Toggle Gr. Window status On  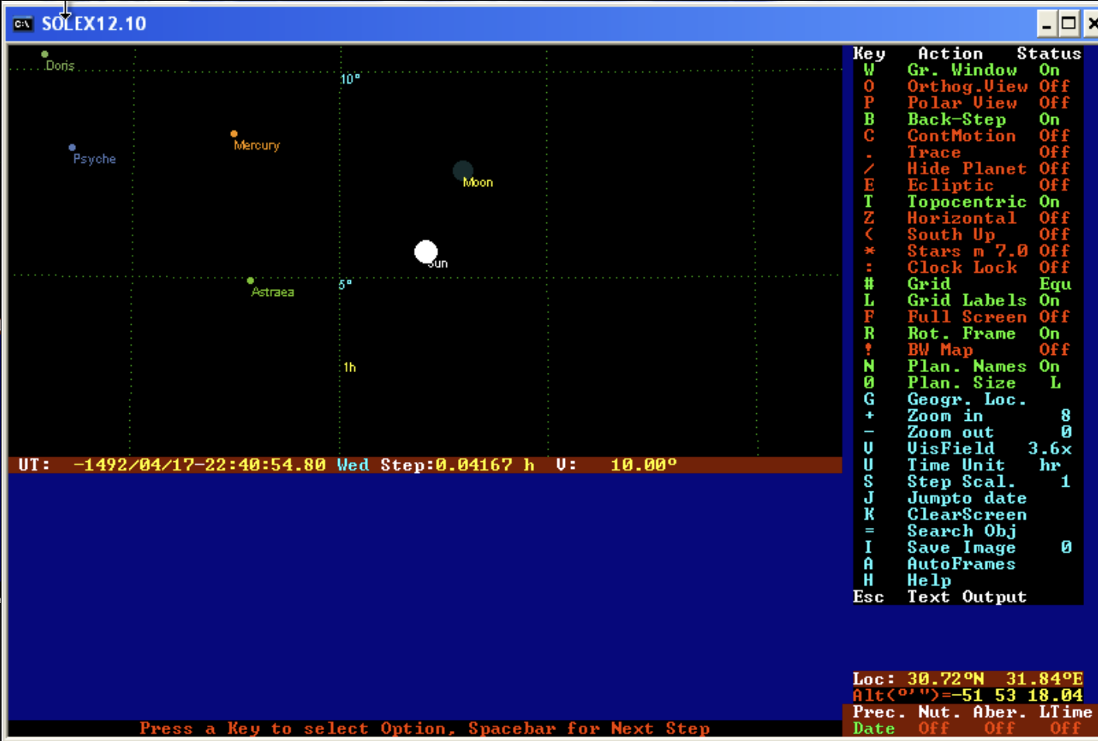tap(1049, 70)
